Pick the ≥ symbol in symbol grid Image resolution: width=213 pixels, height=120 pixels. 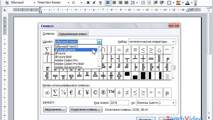click(x=151, y=50)
